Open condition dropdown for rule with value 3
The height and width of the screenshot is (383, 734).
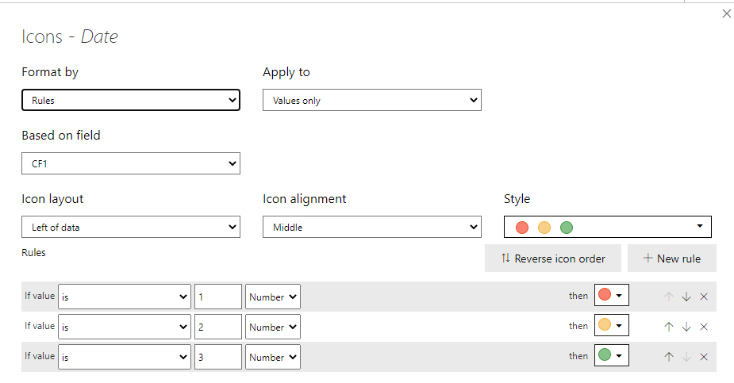coord(125,357)
